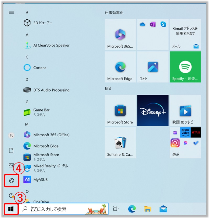This screenshot has height=218, width=209.
Task: Click the 仕事効率化 group heading
Action: (114, 13)
